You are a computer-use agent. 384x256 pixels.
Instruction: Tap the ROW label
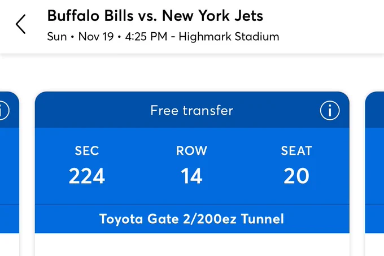192,151
